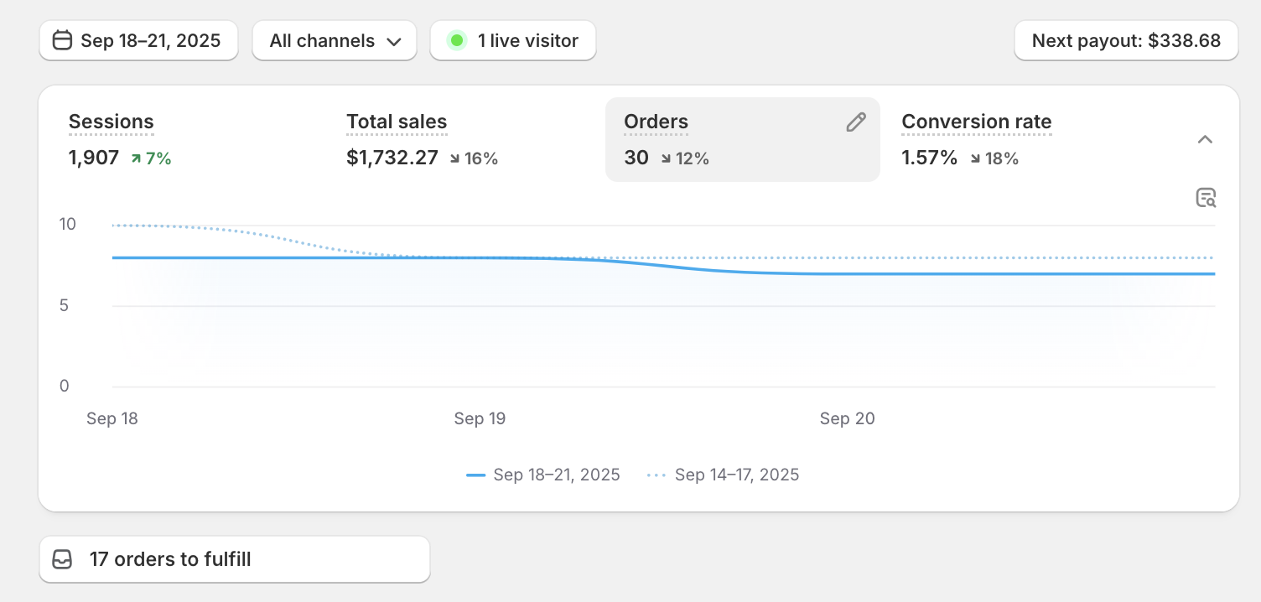Click the green live visitor indicator dot
Image resolution: width=1261 pixels, height=602 pixels.
pos(456,40)
